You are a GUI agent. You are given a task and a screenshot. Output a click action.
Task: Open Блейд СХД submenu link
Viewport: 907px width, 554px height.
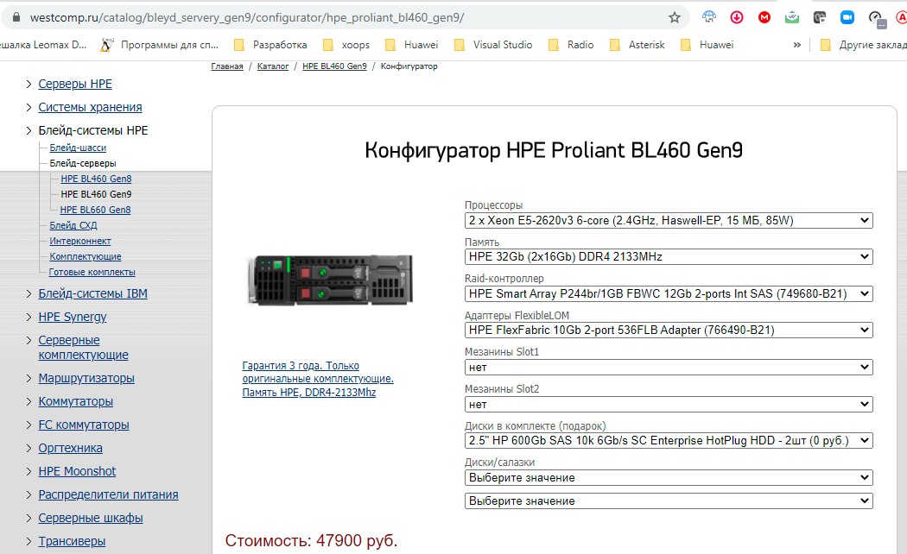pos(73,226)
